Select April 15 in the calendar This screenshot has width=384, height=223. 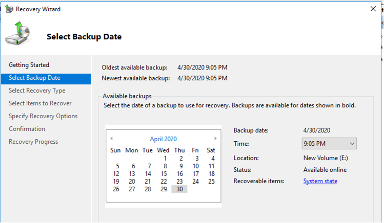point(164,174)
